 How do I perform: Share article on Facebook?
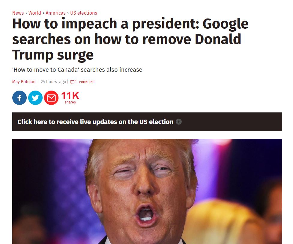tap(19, 98)
